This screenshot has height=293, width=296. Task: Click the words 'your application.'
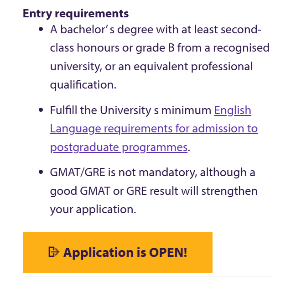click(x=93, y=209)
